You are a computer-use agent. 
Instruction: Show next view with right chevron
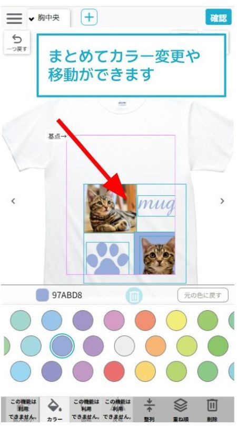click(222, 201)
